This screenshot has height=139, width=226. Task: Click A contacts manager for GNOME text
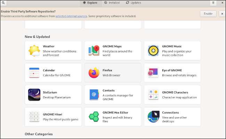pos(118,97)
